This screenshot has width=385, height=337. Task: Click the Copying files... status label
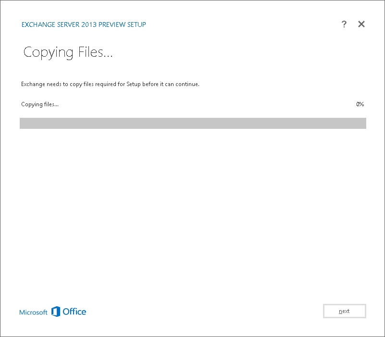[39, 104]
